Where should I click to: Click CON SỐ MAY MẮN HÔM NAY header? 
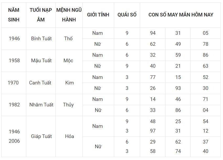pyautogui.click(x=180, y=15)
